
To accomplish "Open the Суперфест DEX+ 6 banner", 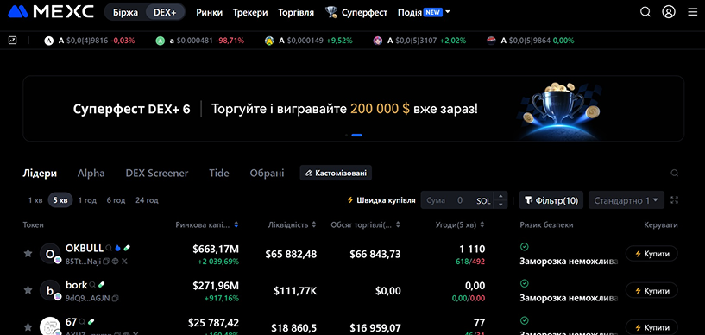I will (x=354, y=109).
